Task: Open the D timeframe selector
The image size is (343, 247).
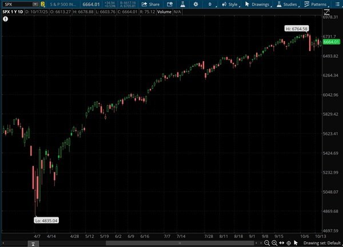Action: click(209, 4)
